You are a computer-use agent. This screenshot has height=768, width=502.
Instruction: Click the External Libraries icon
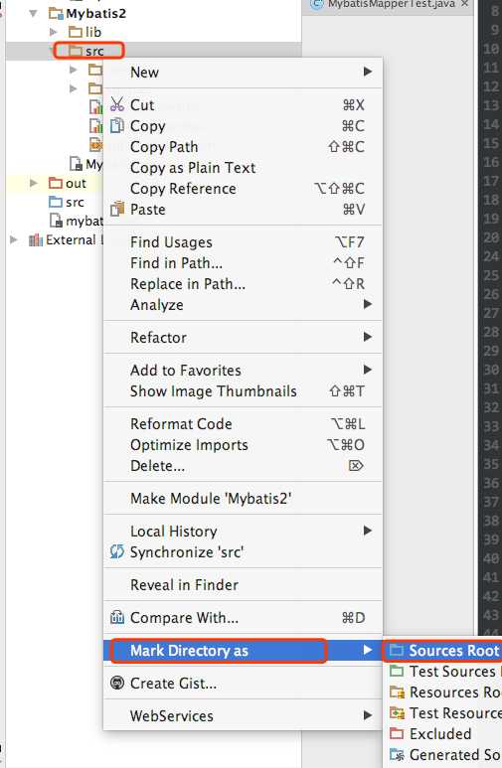click(36, 240)
